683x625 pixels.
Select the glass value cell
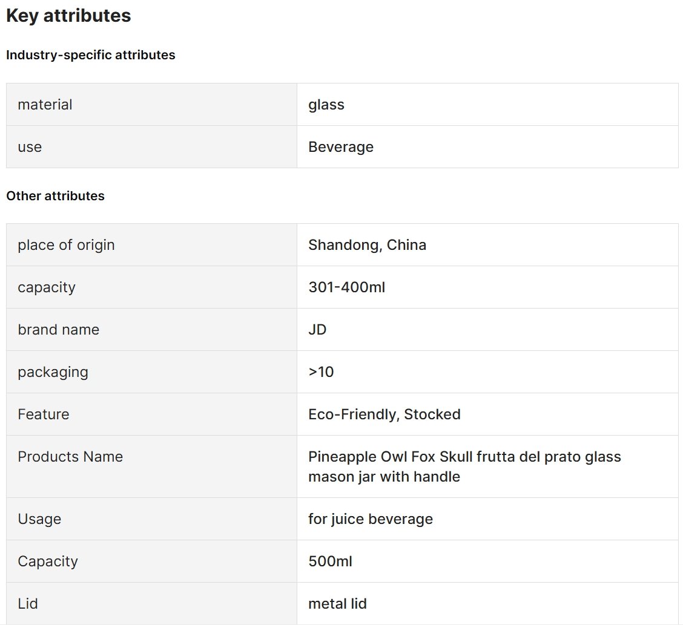click(487, 105)
